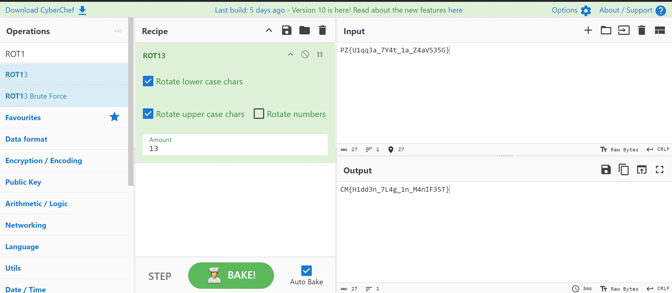Enable Rotate numbers checkbox

259,114
